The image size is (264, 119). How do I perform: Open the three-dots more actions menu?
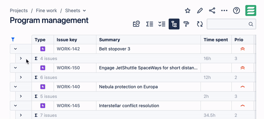point(224,11)
